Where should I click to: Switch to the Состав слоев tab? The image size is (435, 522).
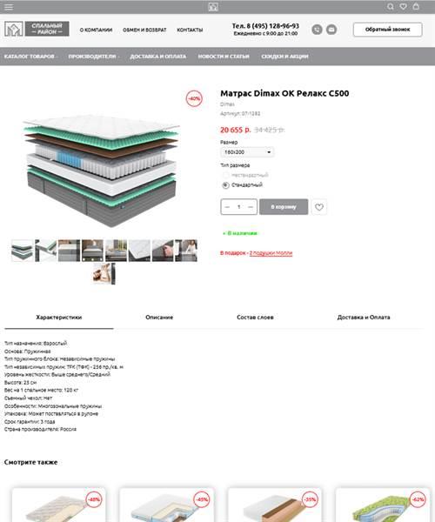click(x=255, y=318)
